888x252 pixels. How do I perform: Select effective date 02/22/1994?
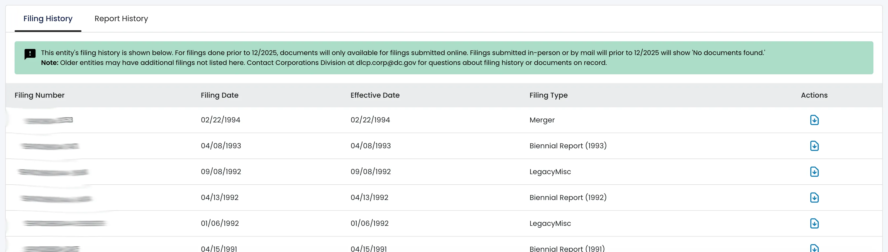(370, 120)
